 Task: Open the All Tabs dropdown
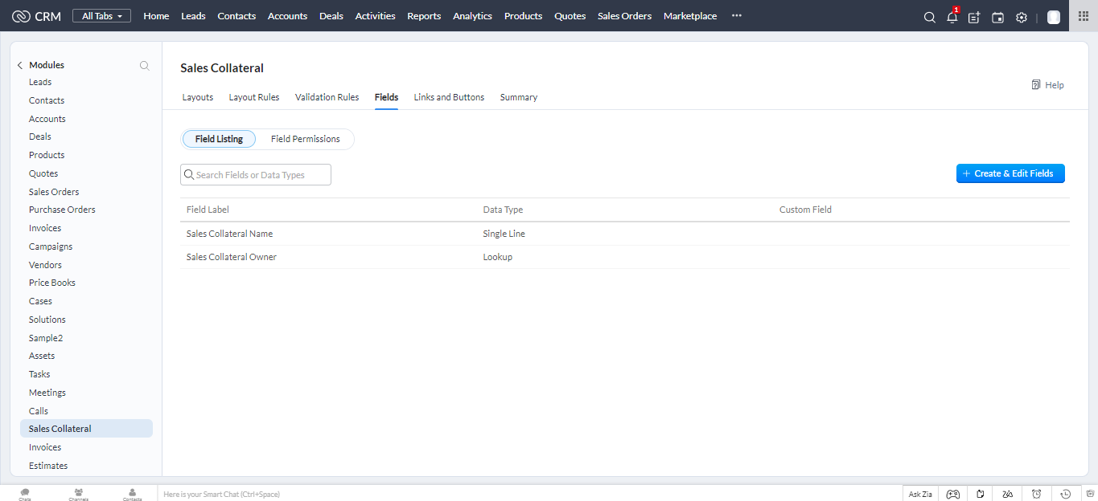(x=101, y=16)
